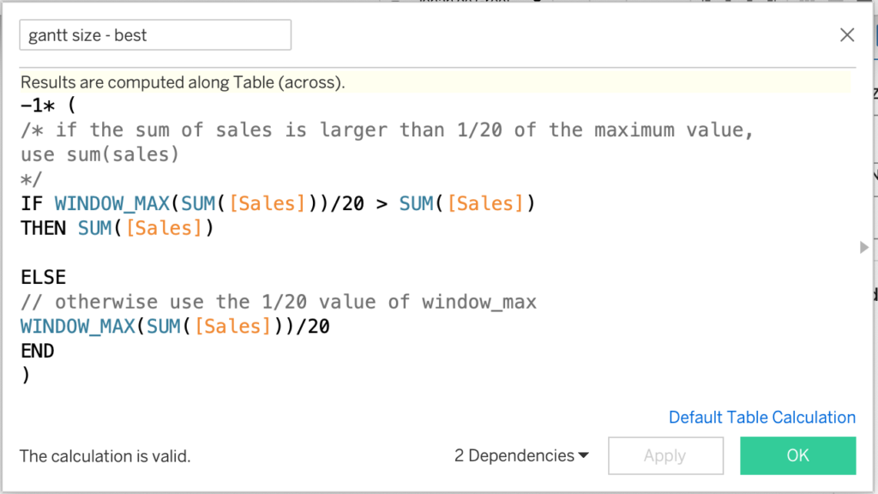Open the Default Table Calculation link

coord(761,418)
